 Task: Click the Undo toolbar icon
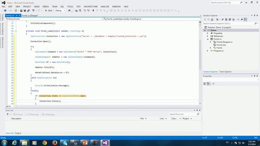pos(33,11)
